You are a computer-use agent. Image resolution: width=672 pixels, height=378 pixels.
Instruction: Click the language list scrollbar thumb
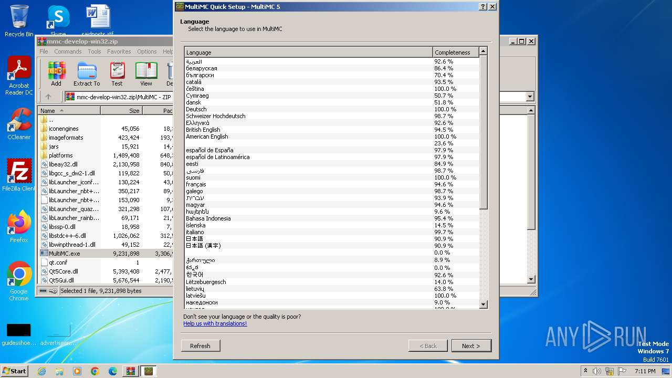point(483,131)
